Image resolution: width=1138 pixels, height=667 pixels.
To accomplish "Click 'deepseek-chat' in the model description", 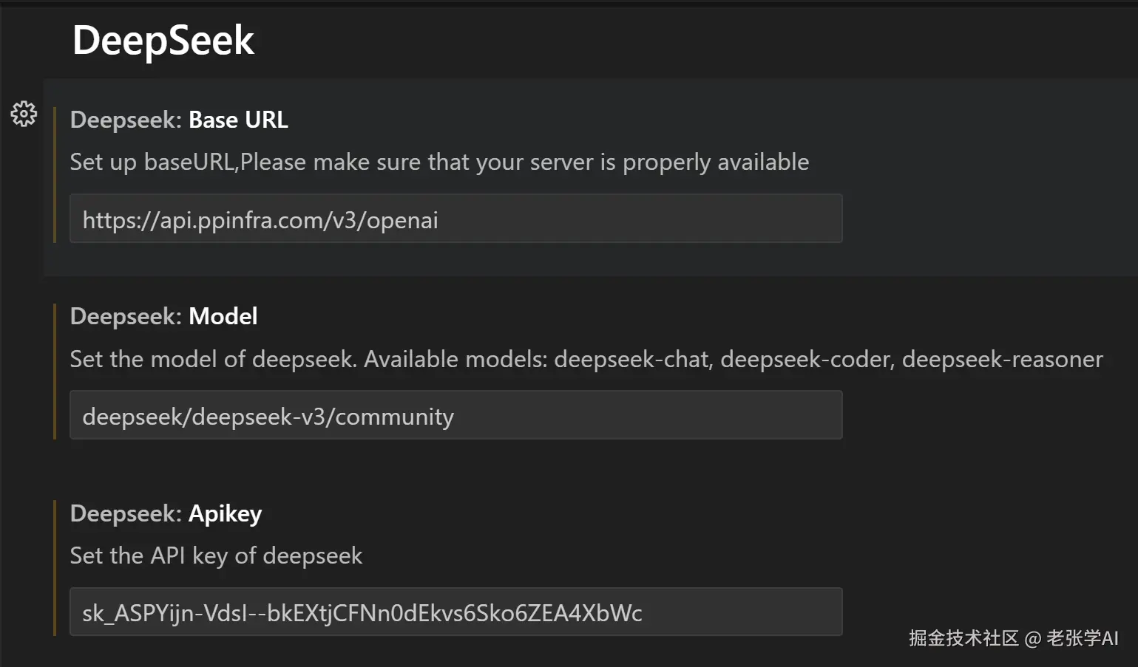I will pyautogui.click(x=632, y=359).
